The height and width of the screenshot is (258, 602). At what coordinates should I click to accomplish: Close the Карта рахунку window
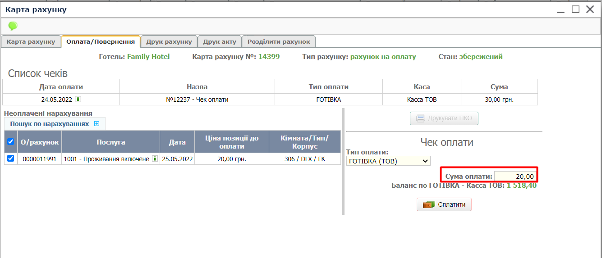tap(590, 9)
